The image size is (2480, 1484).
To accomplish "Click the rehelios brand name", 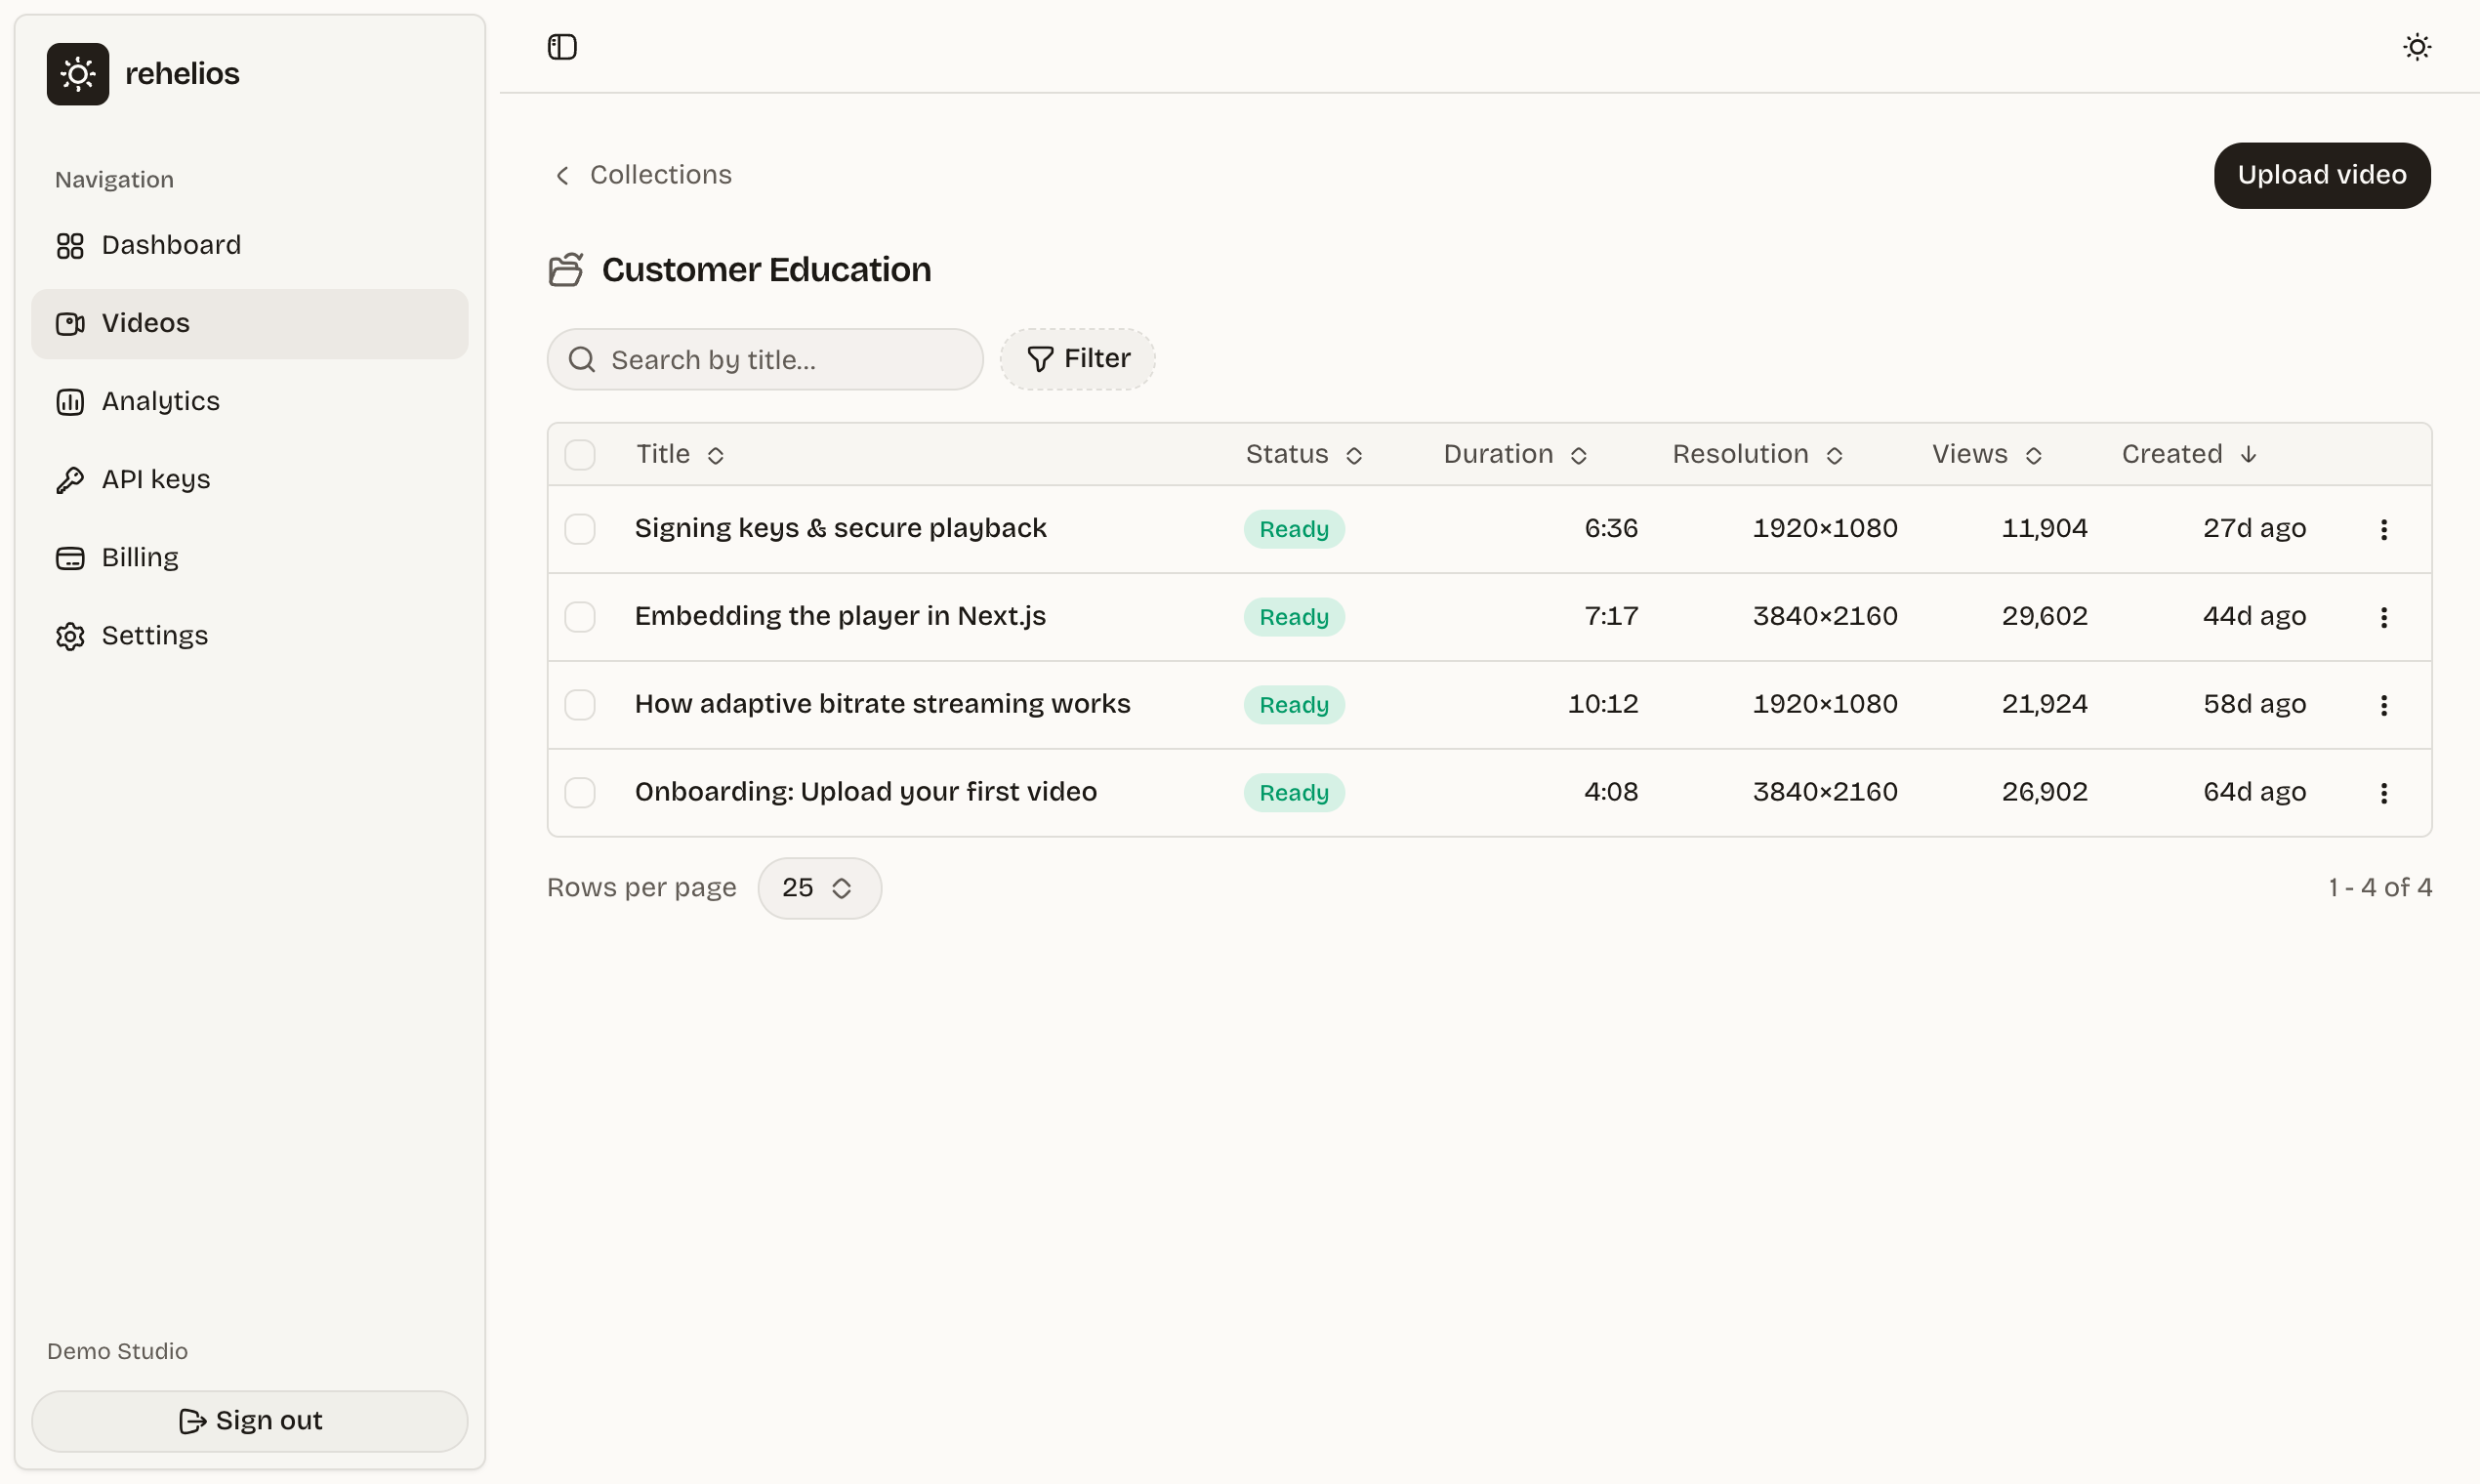I will pos(182,74).
